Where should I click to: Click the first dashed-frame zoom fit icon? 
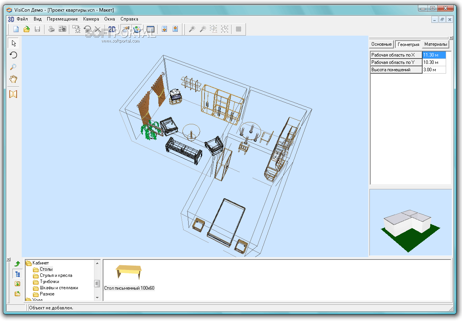pos(214,29)
